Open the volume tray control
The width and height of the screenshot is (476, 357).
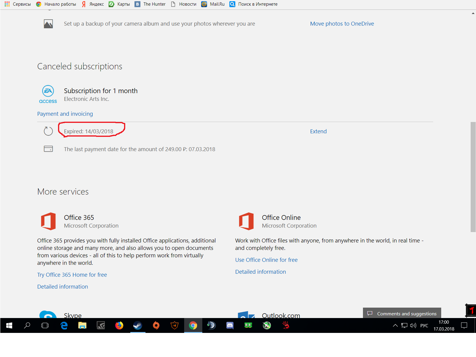[413, 326]
